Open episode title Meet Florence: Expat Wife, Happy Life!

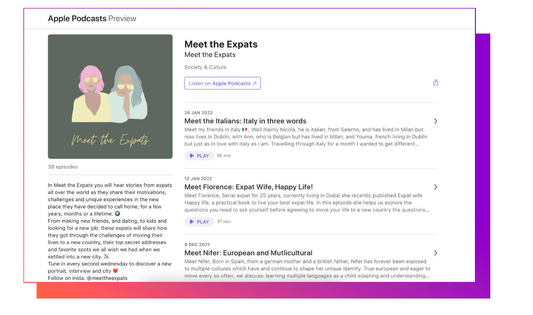[248, 186]
